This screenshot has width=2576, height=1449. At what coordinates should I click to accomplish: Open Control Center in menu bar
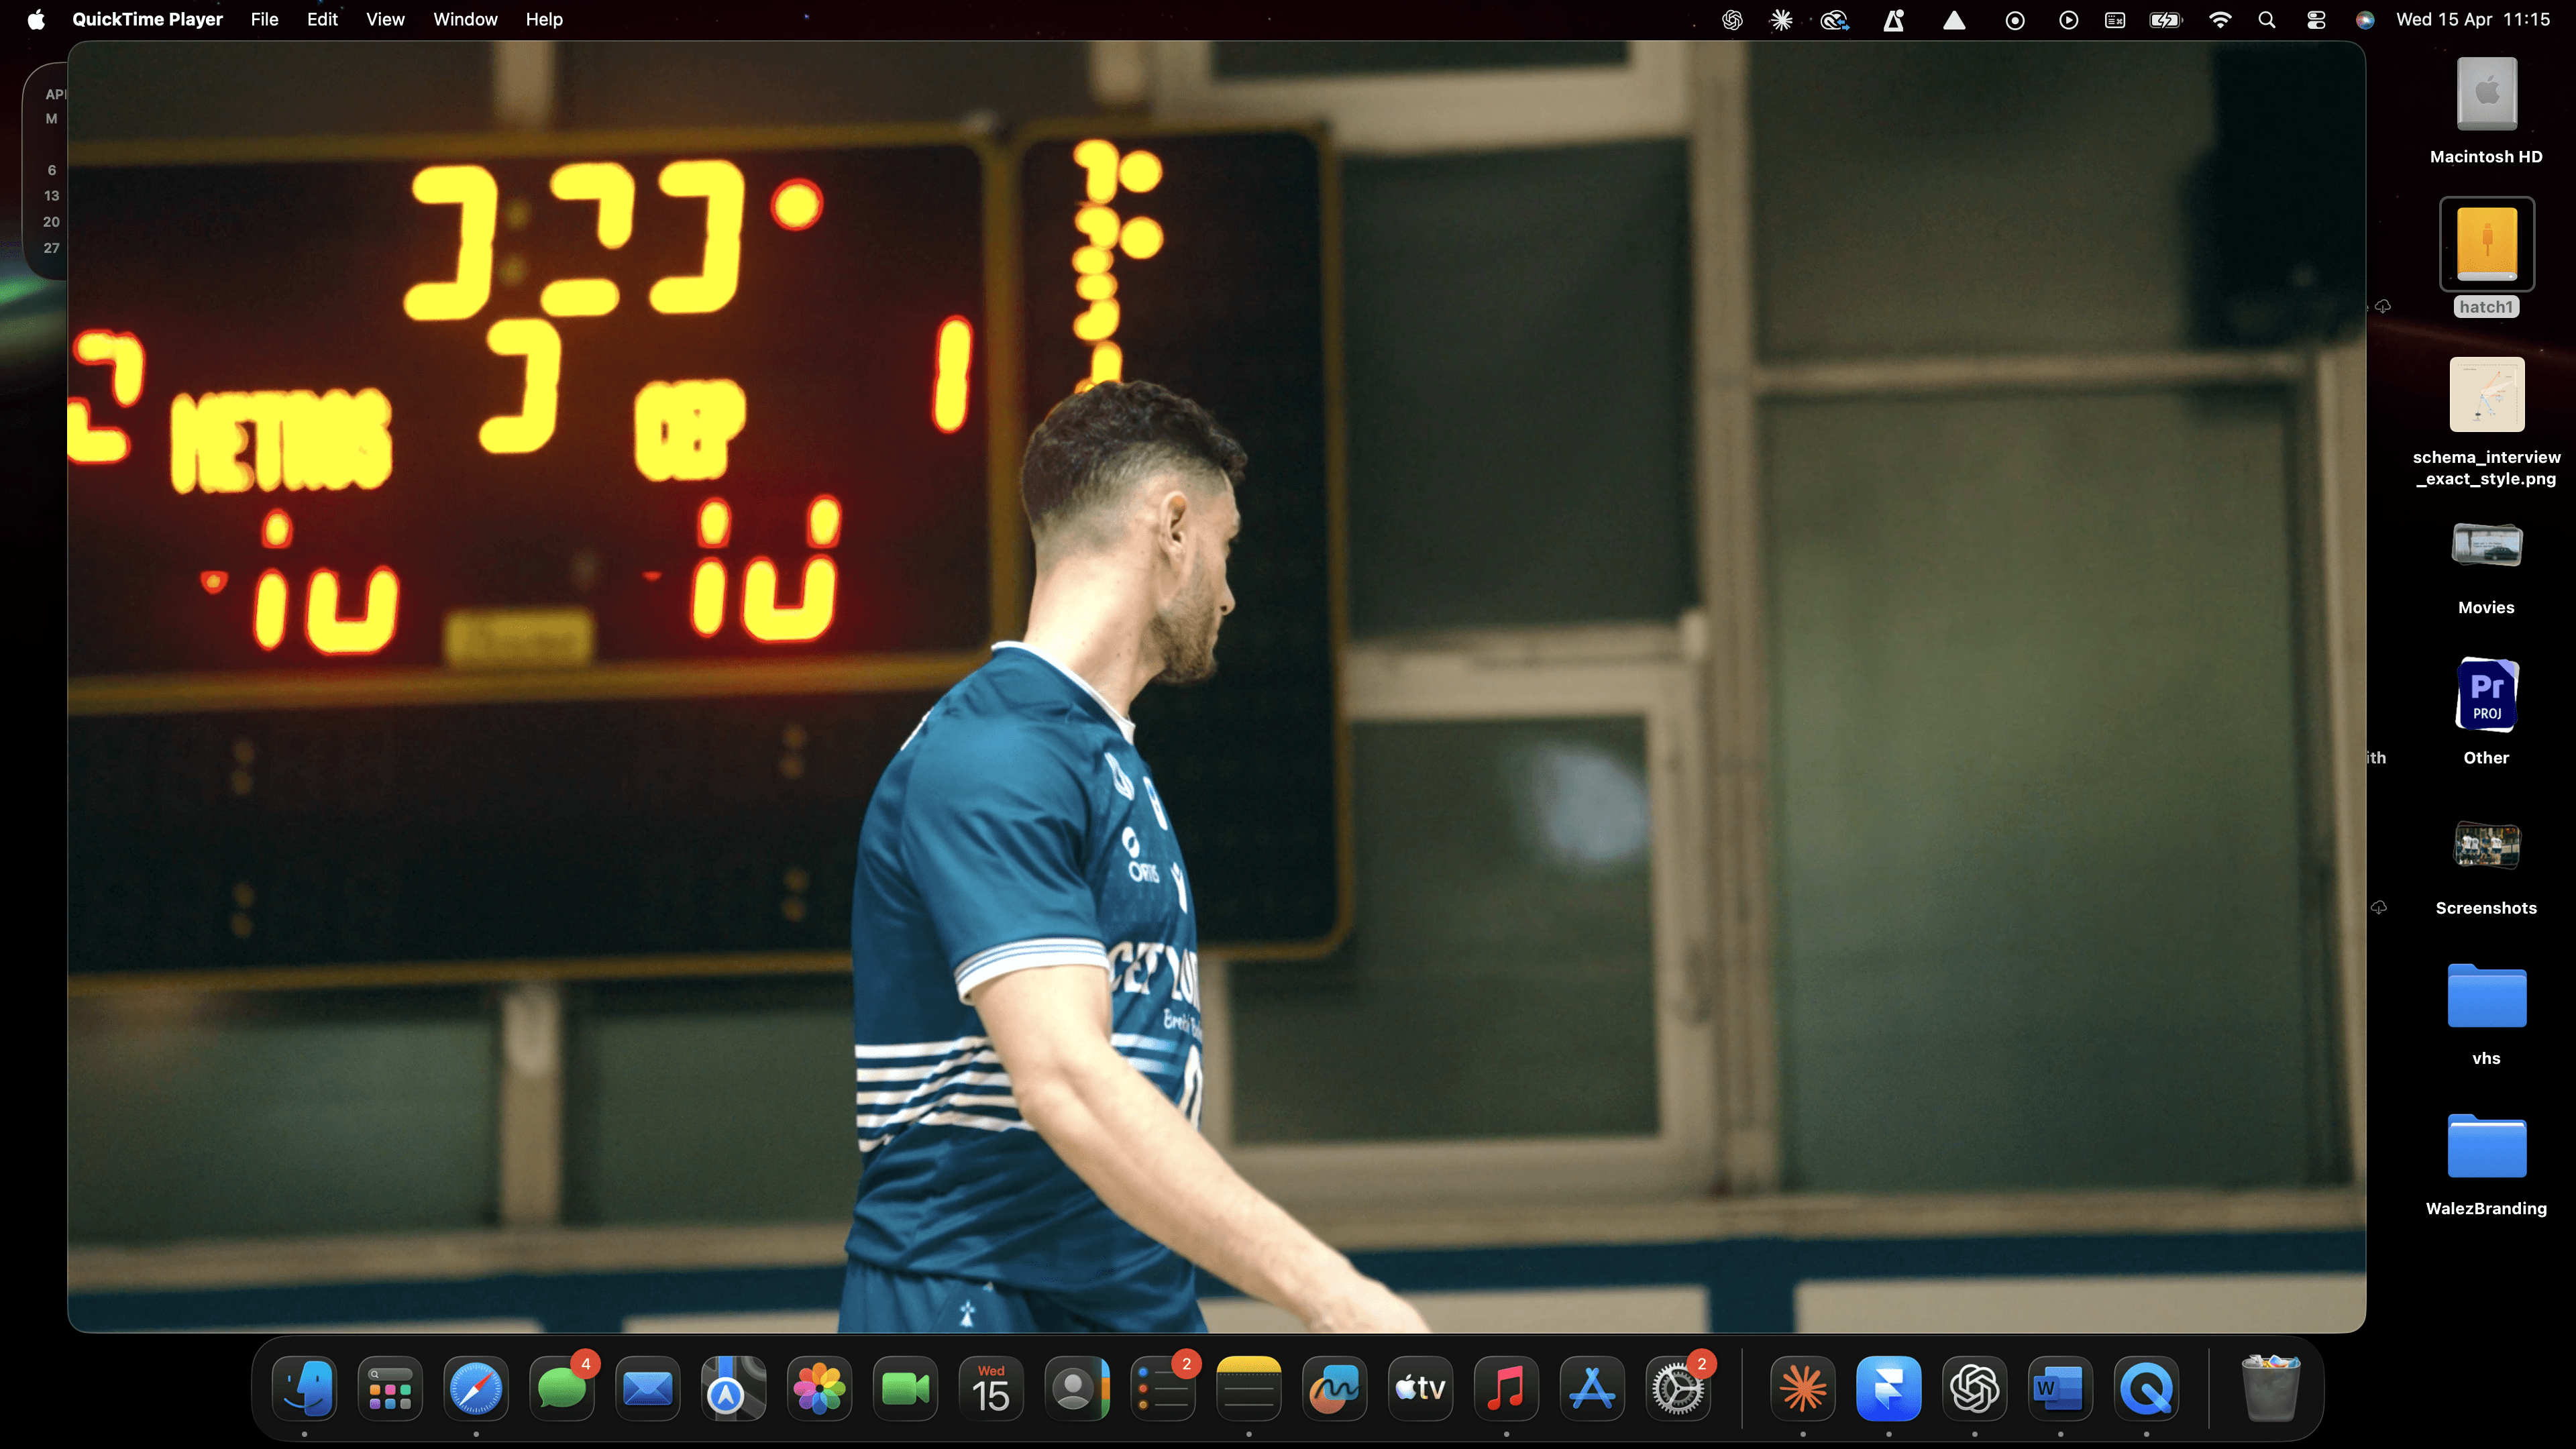pos(2315,19)
